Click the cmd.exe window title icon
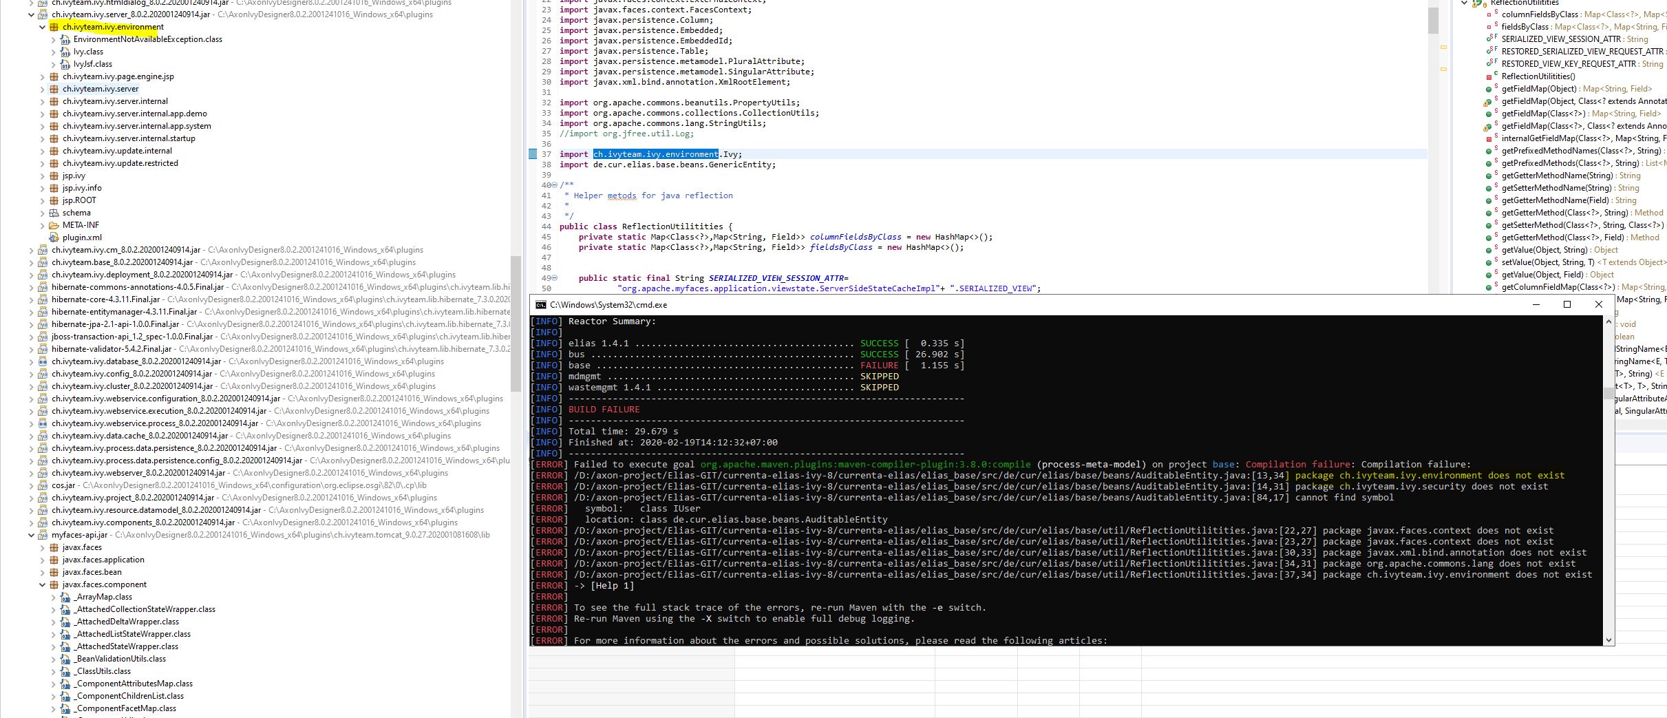 541,305
